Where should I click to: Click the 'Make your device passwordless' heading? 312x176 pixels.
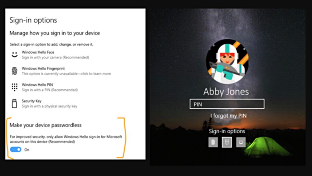(x=45, y=125)
